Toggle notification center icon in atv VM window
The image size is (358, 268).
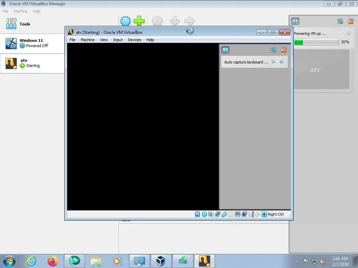(x=225, y=50)
